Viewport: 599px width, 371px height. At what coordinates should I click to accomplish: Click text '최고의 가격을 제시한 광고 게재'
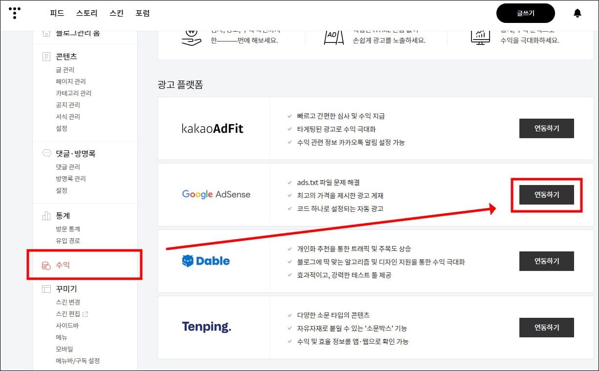click(x=340, y=195)
